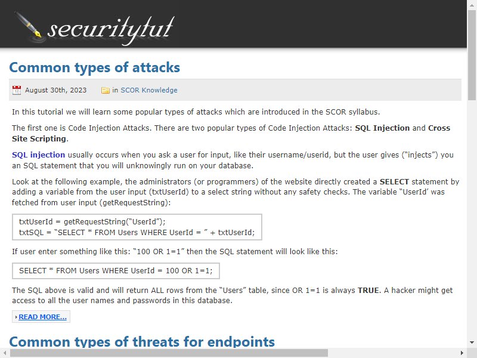
Task: Open the SCOR Knowledge category link
Action: pyautogui.click(x=148, y=90)
